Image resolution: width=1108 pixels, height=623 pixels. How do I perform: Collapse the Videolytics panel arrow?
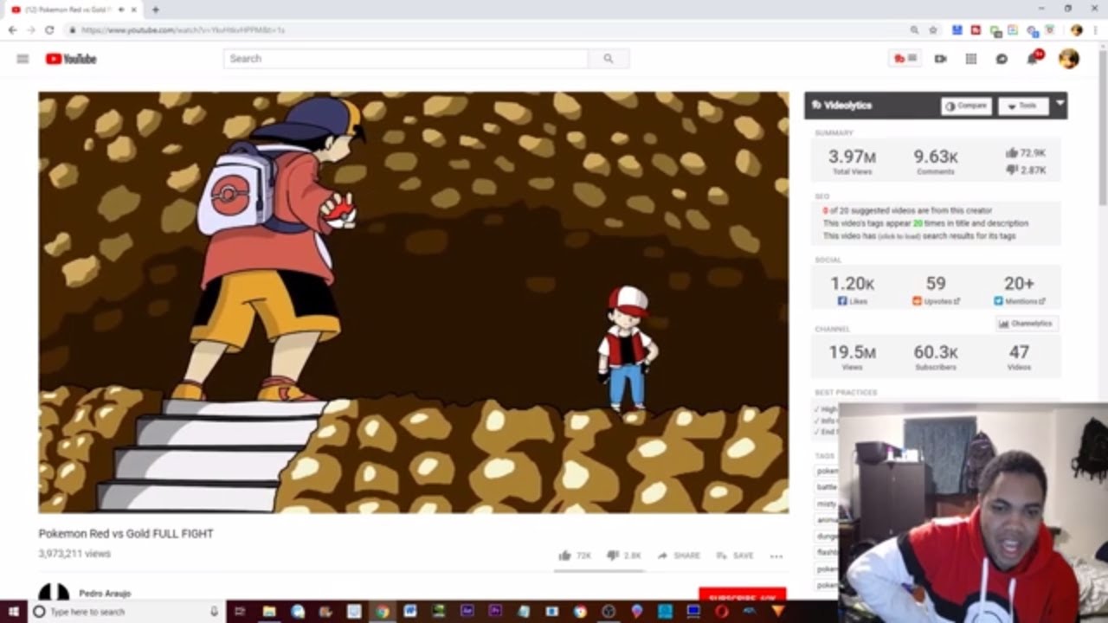(1060, 105)
